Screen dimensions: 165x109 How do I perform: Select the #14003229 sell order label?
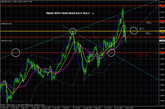point(6,24)
